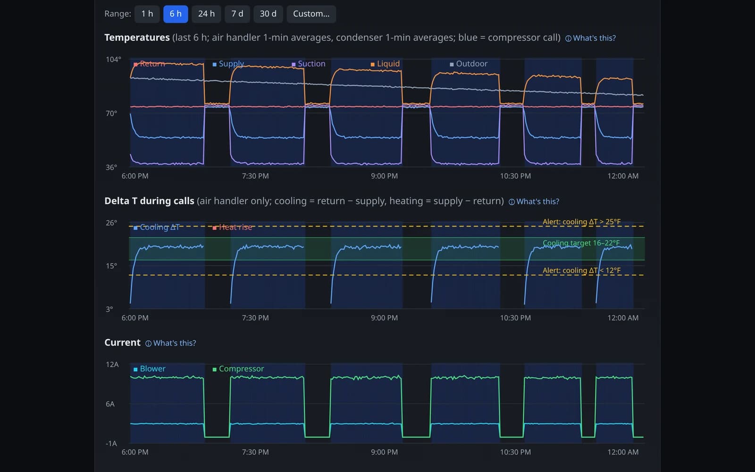Click the 'Alert: cooling ΔT > 25°F' label

tap(581, 222)
